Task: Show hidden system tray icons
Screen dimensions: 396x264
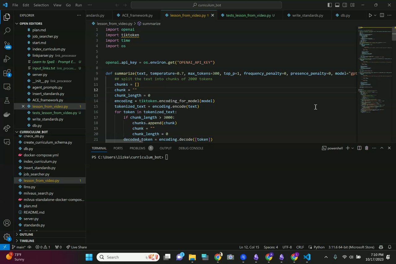Action: pyautogui.click(x=326, y=257)
